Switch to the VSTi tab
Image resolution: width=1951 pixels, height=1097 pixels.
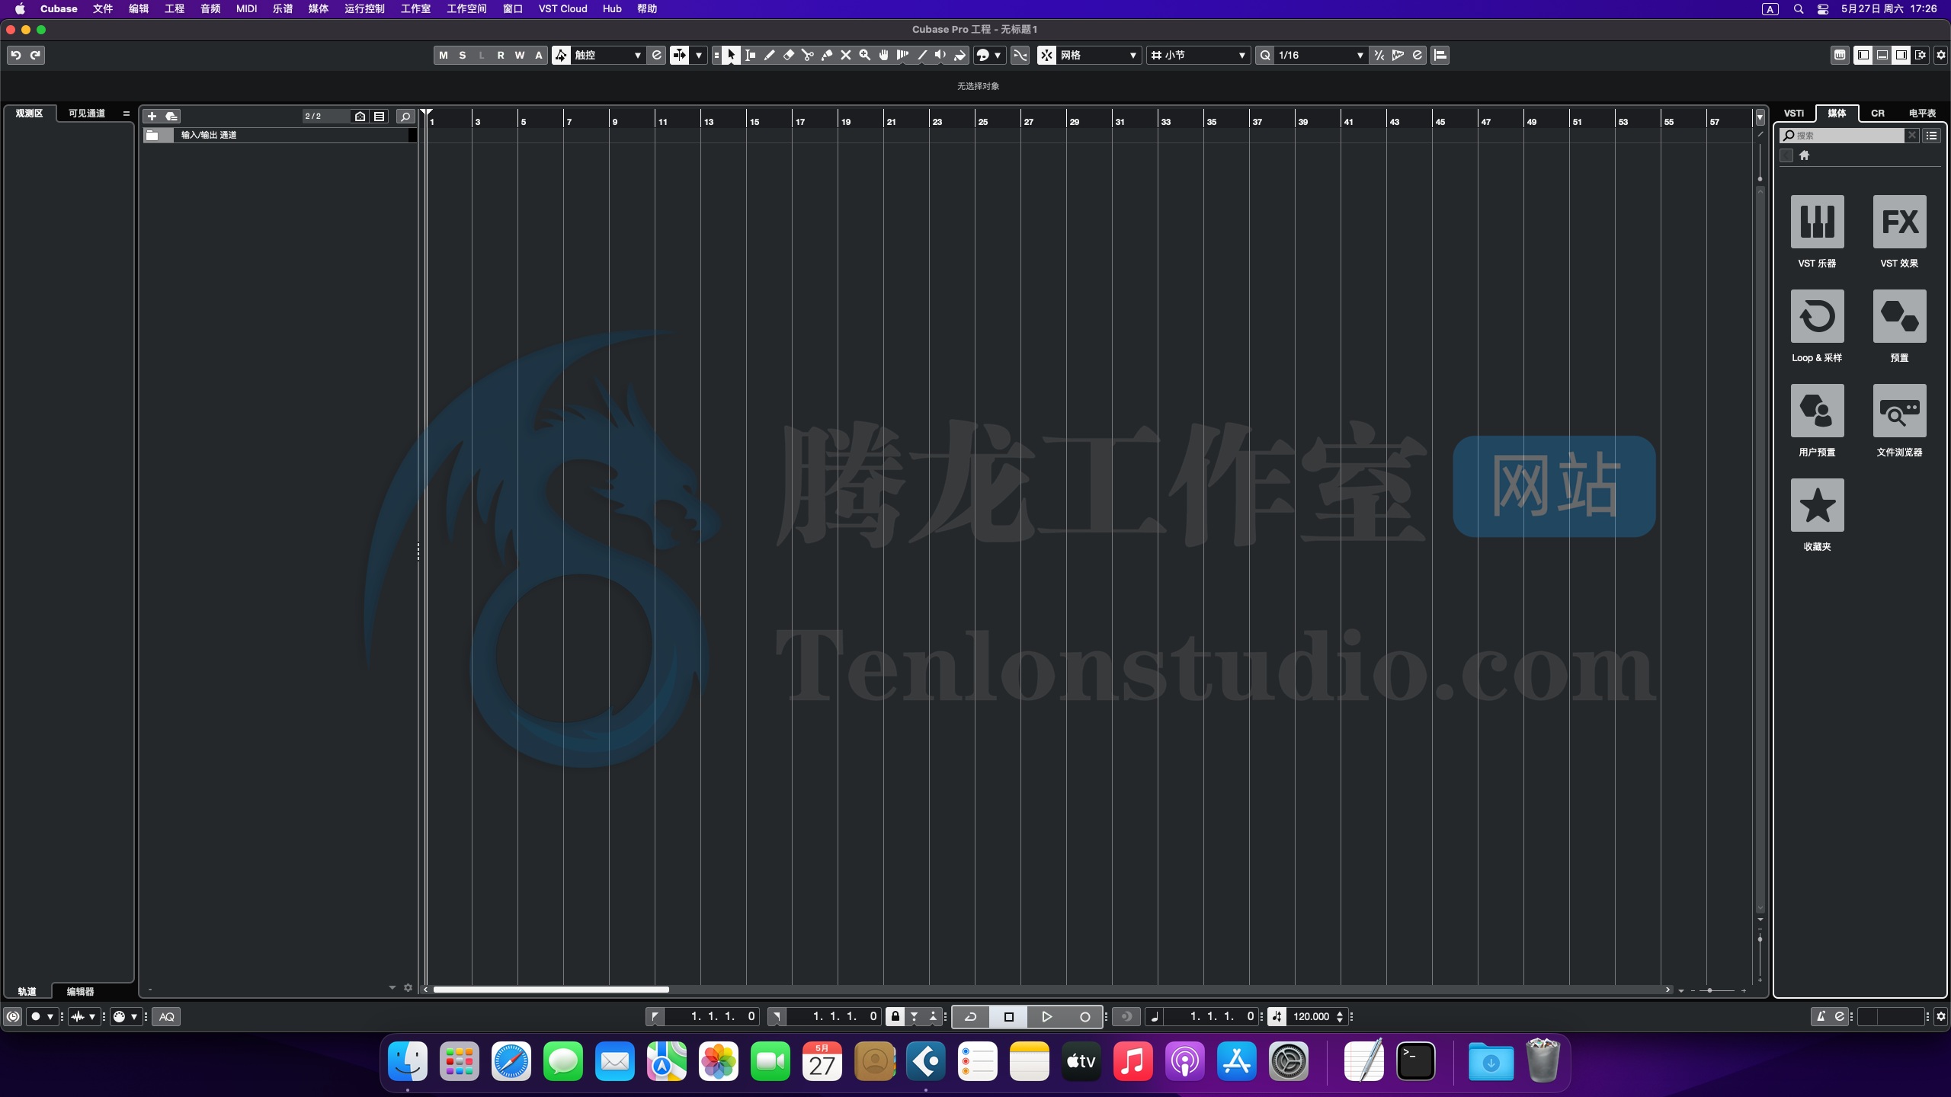tap(1794, 113)
